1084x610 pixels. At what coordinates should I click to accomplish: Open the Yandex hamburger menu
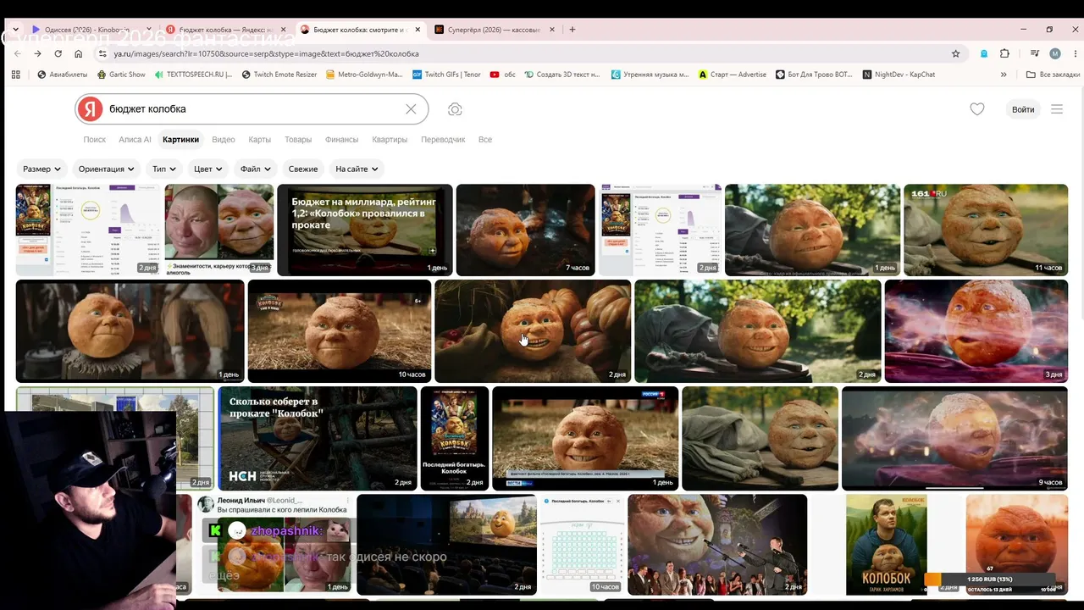pyautogui.click(x=1057, y=109)
